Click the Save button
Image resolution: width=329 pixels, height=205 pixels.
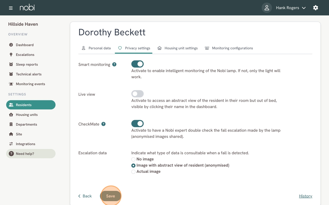110,196
